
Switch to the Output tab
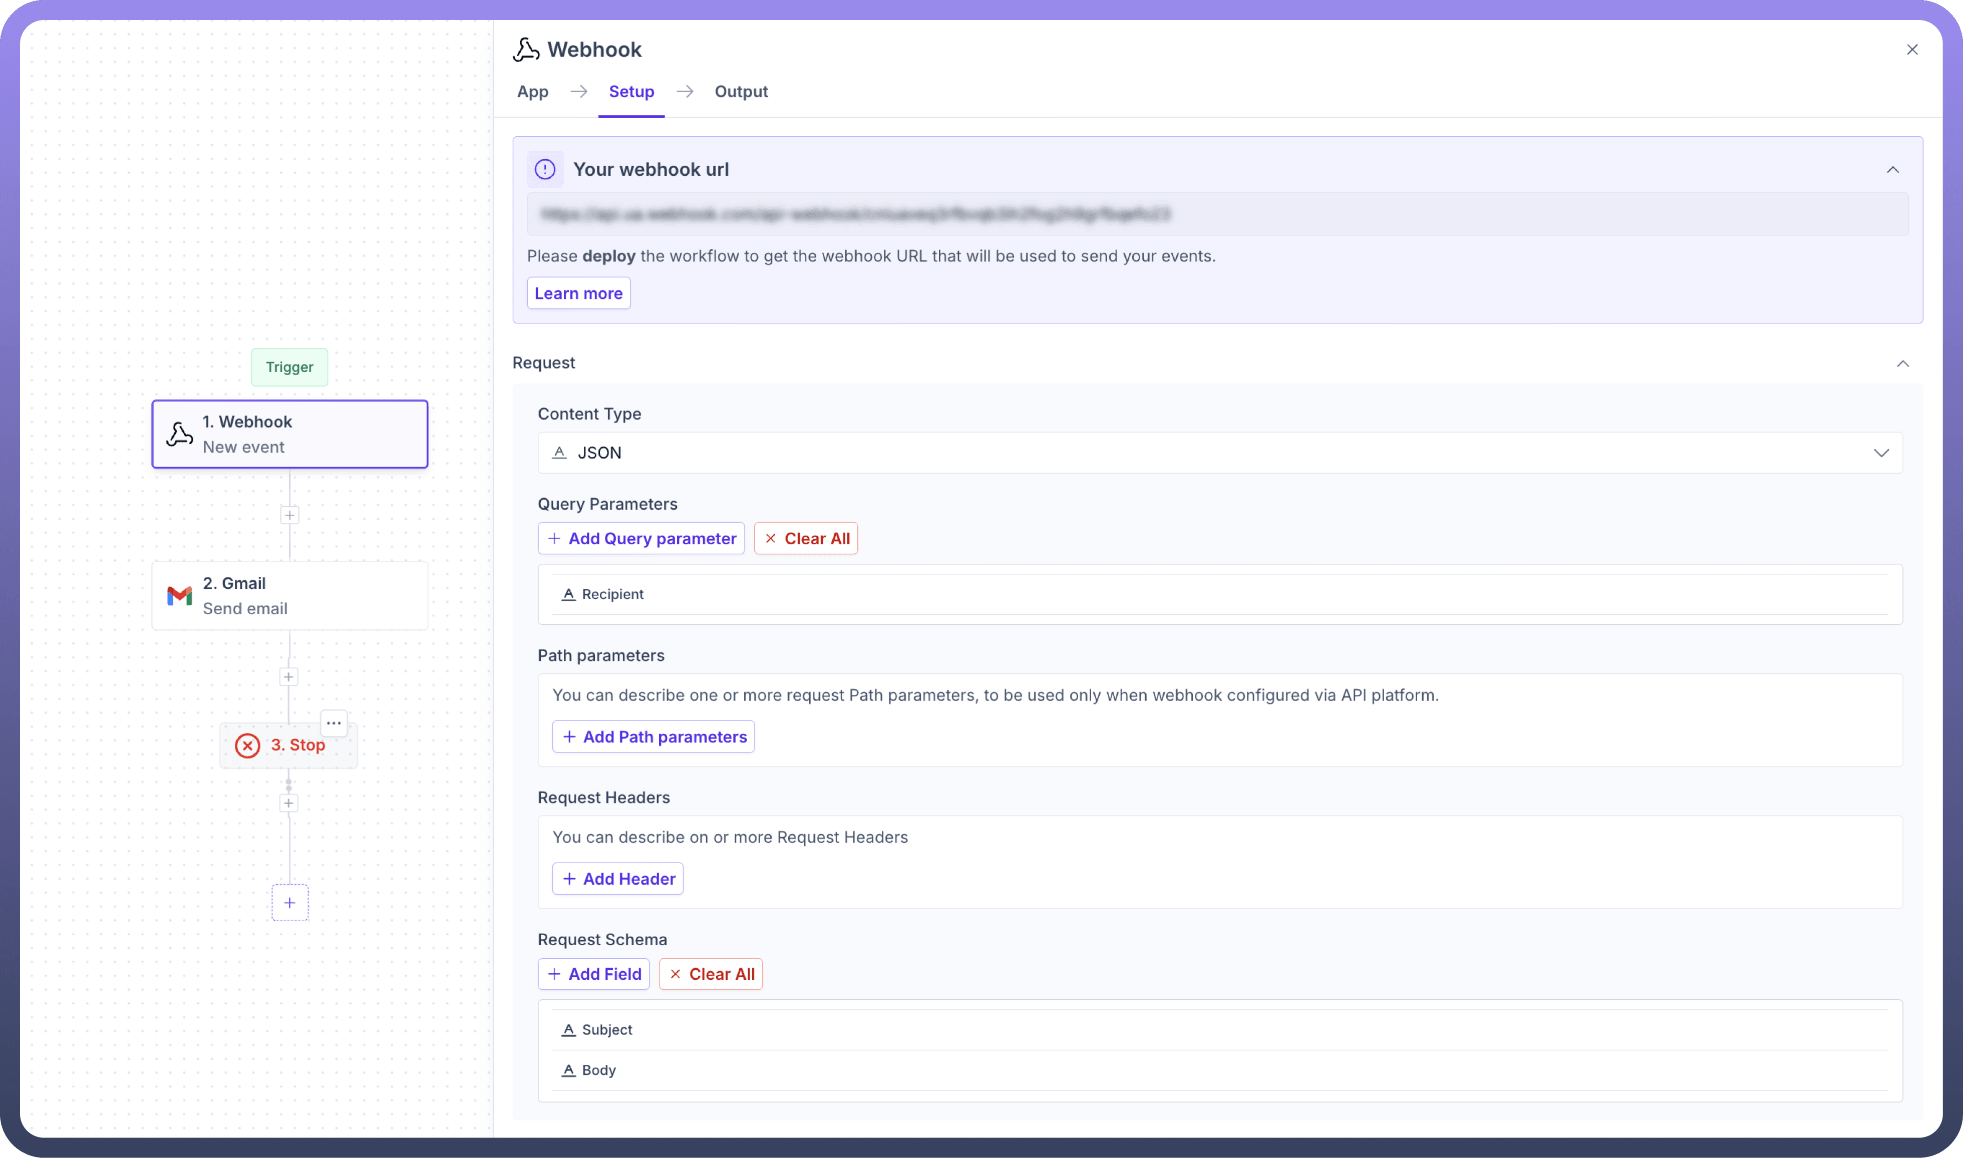pos(741,92)
